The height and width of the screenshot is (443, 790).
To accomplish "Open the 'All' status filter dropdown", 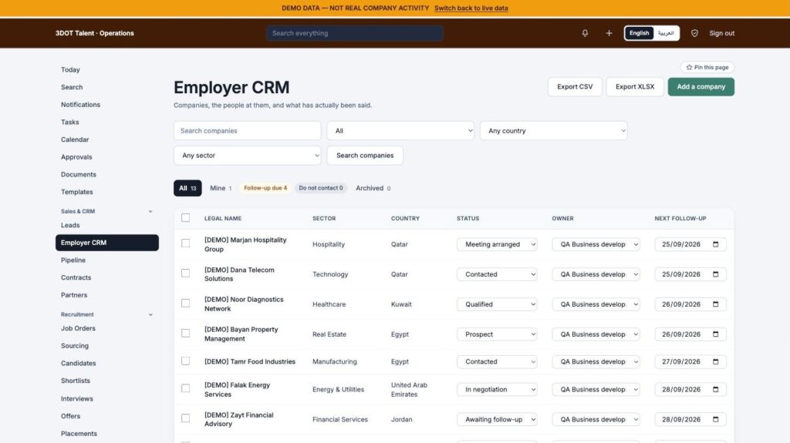I will pos(400,131).
